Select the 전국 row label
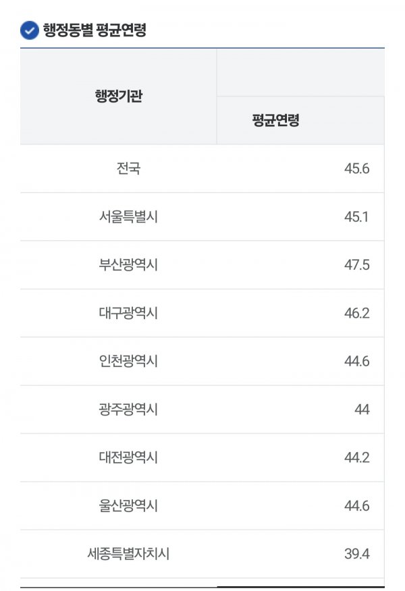 click(x=128, y=169)
